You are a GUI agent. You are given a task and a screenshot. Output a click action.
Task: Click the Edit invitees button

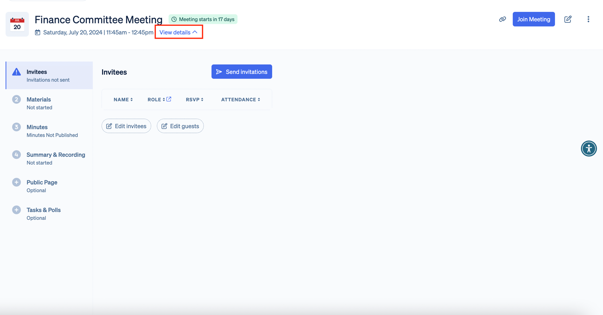126,126
